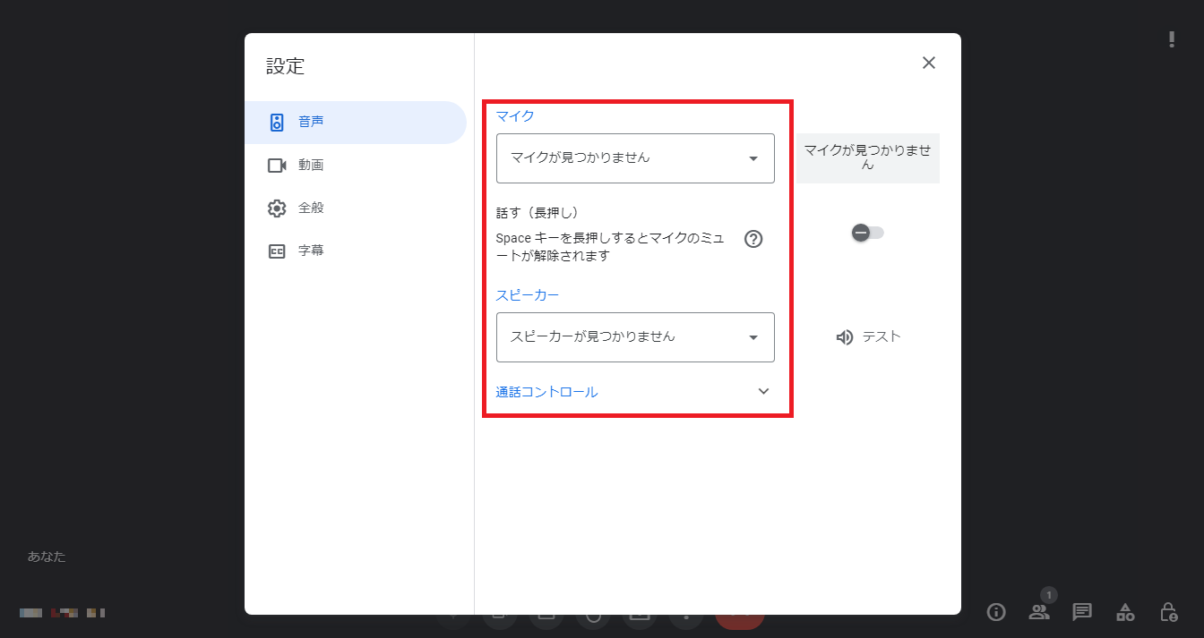Open the マイク device dropdown
The width and height of the screenshot is (1204, 638).
coord(635,158)
